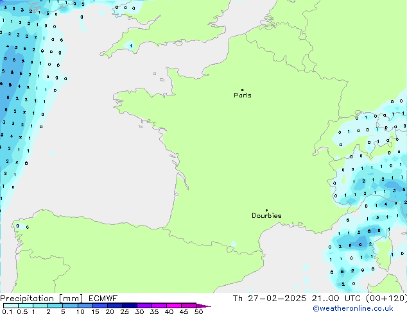Click the dot marker above Paris
The height and width of the screenshot is (314, 407).
point(243,90)
